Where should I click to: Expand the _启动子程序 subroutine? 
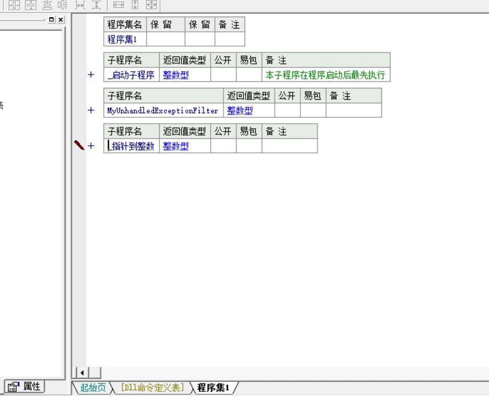(x=91, y=75)
